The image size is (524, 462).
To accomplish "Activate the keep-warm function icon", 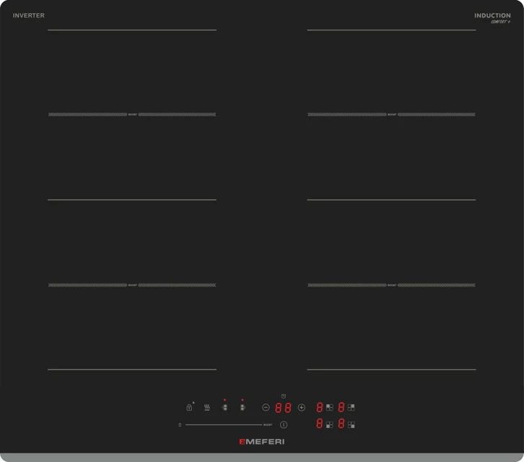I will click(x=207, y=407).
